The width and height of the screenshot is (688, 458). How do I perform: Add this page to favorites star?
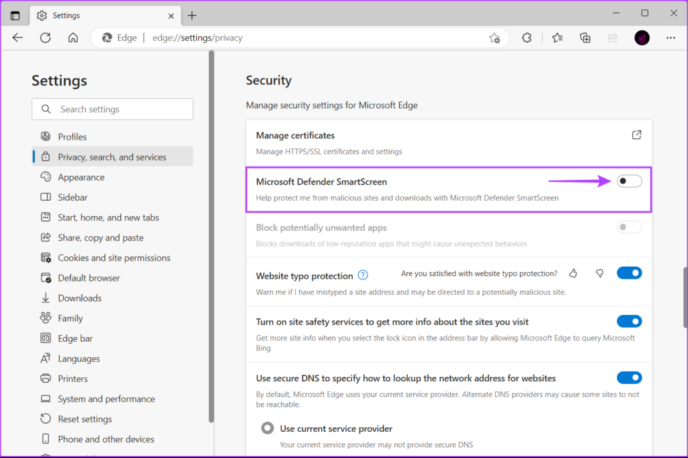[494, 38]
